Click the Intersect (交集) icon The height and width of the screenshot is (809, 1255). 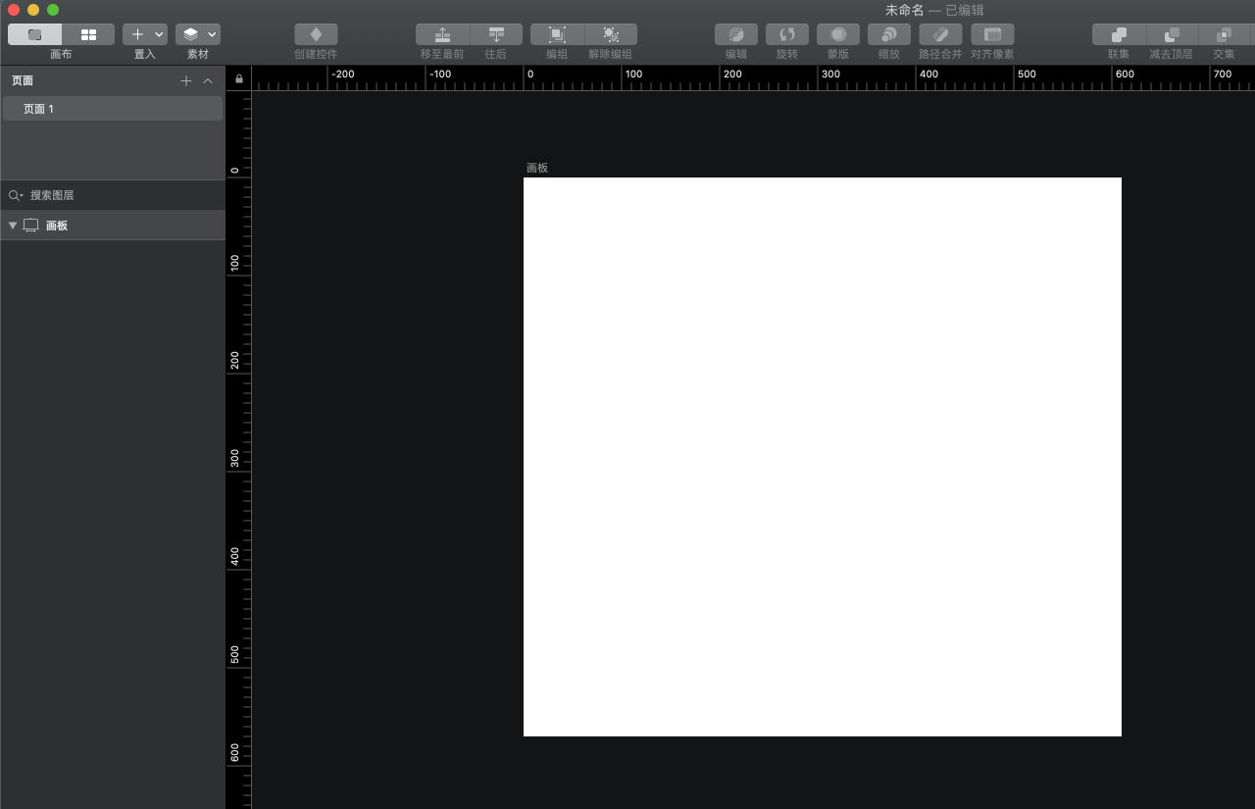[1224, 34]
